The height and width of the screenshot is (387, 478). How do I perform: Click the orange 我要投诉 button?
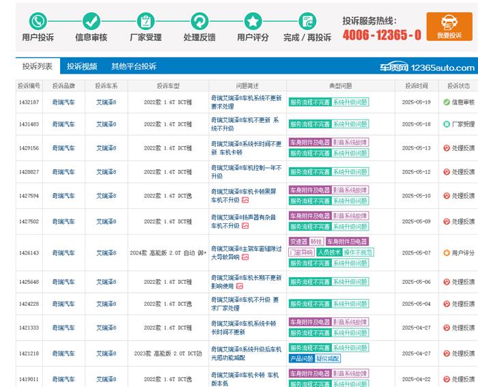coord(449,27)
